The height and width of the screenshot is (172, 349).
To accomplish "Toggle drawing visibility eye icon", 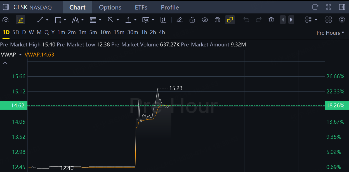I will (x=205, y=20).
